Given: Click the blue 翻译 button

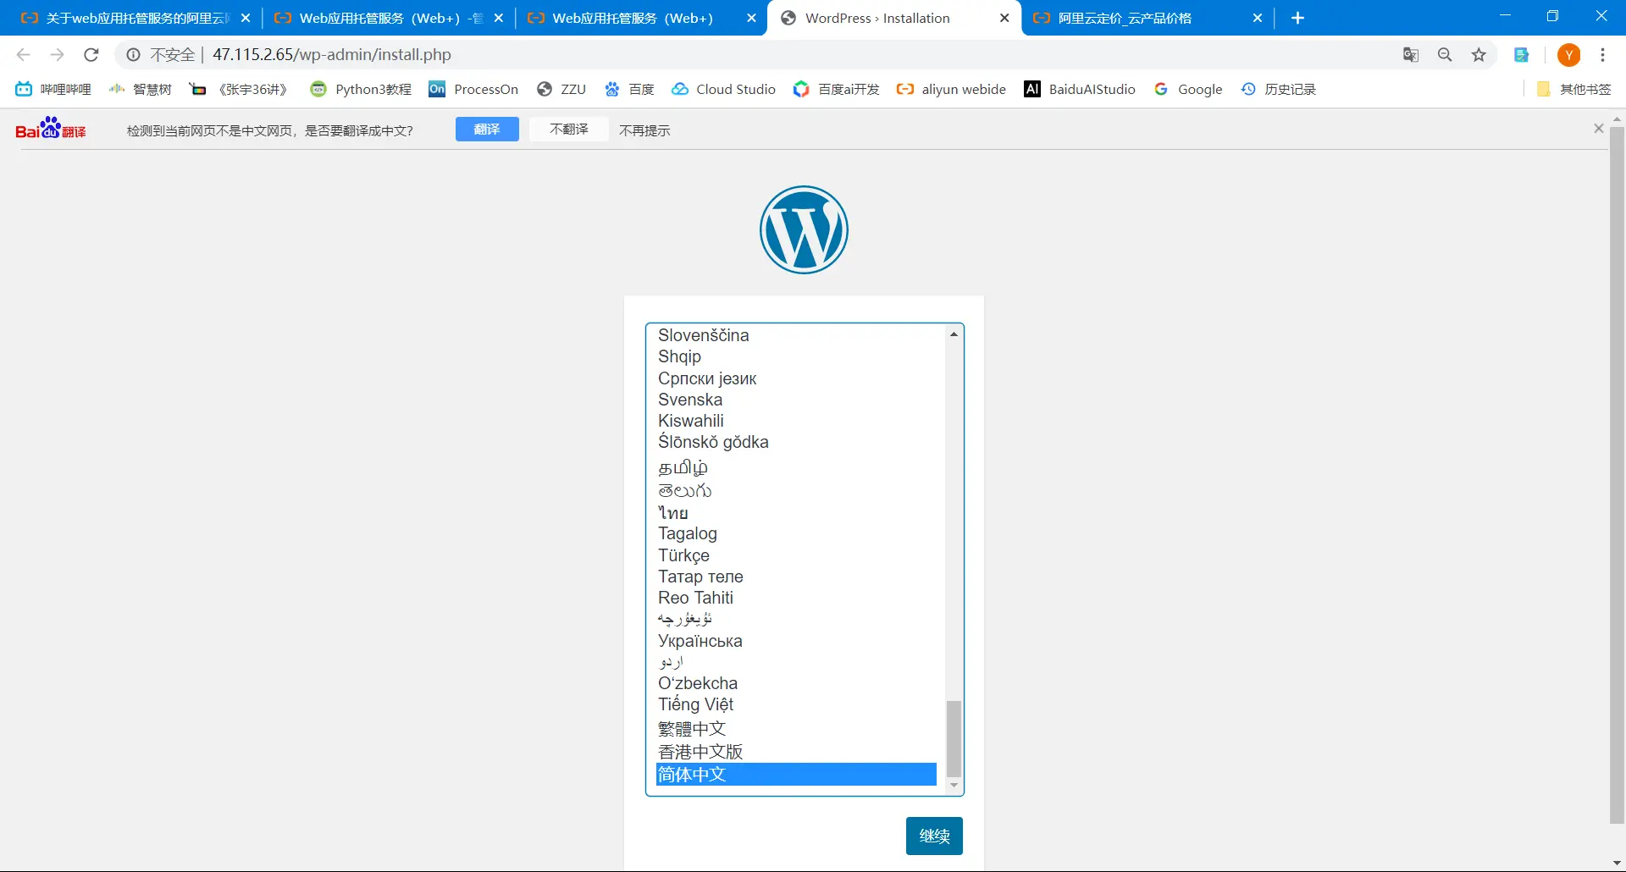Looking at the screenshot, I should pos(487,130).
